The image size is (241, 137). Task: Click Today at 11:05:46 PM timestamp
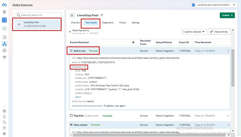(x=205, y=51)
